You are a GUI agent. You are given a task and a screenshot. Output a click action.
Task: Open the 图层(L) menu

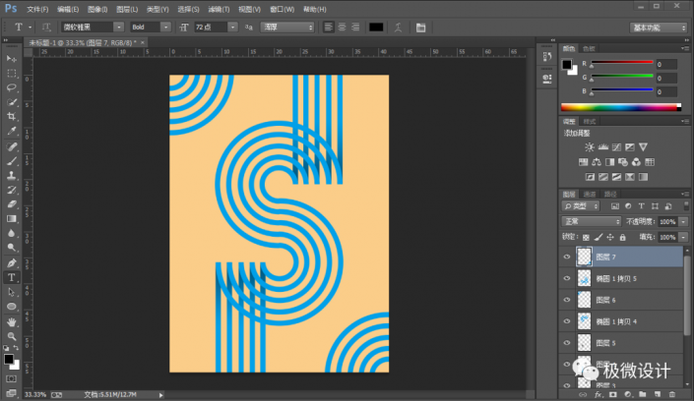(x=127, y=8)
